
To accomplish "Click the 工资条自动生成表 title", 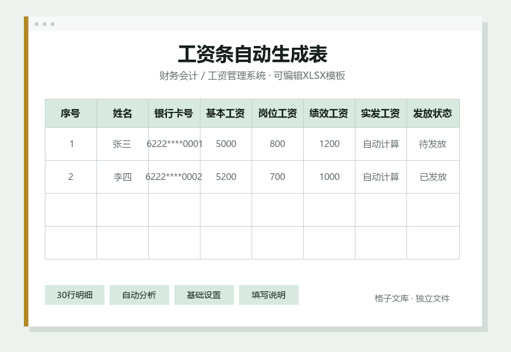I will [x=253, y=54].
